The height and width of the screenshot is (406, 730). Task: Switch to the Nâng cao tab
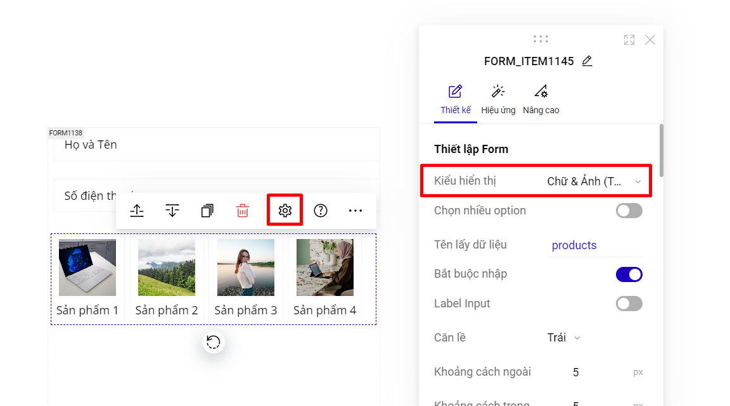(541, 99)
